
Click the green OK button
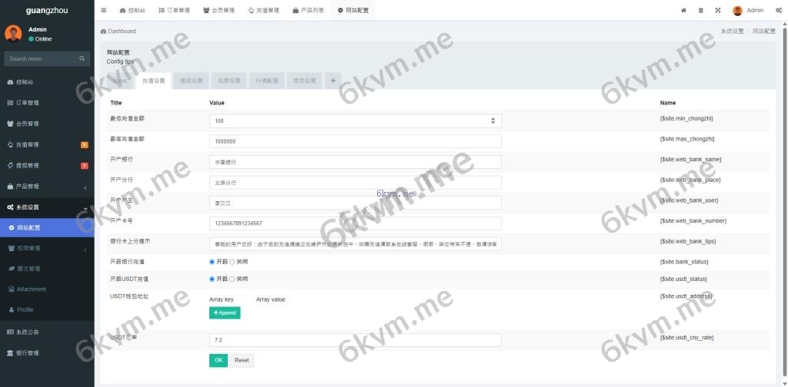click(x=218, y=360)
